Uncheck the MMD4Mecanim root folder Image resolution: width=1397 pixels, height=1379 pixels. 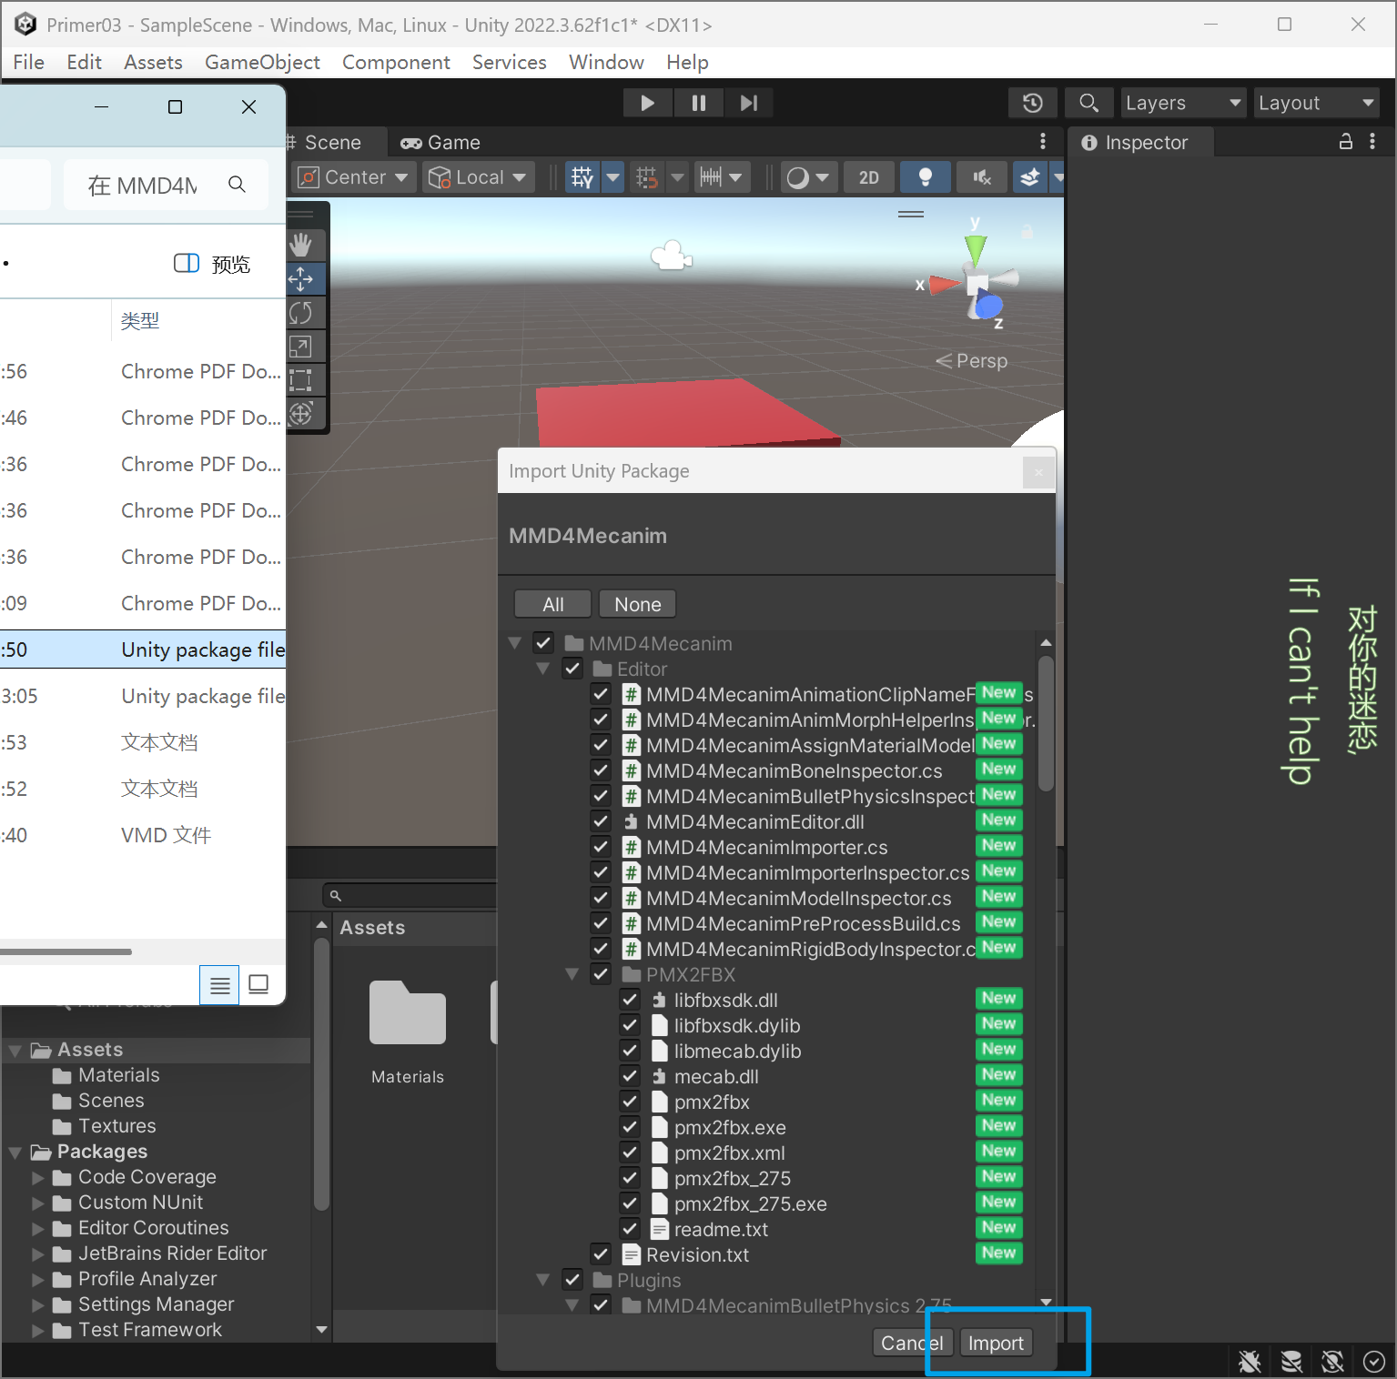click(x=543, y=643)
